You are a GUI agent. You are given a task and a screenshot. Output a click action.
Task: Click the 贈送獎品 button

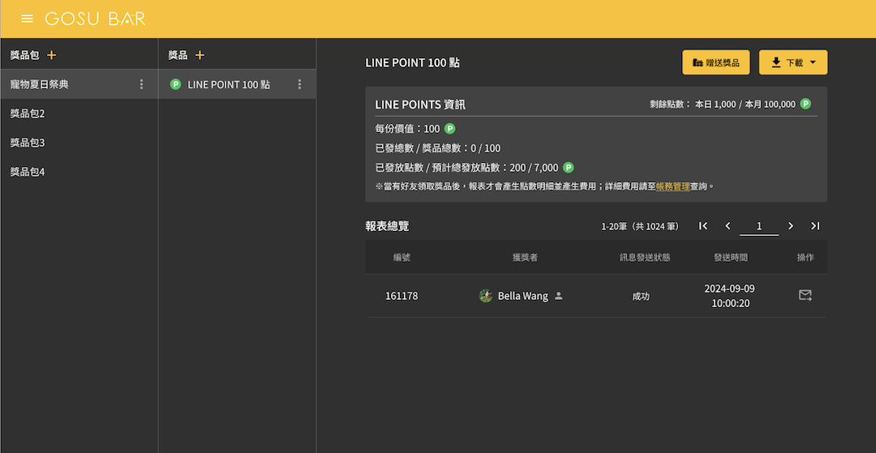pos(715,62)
